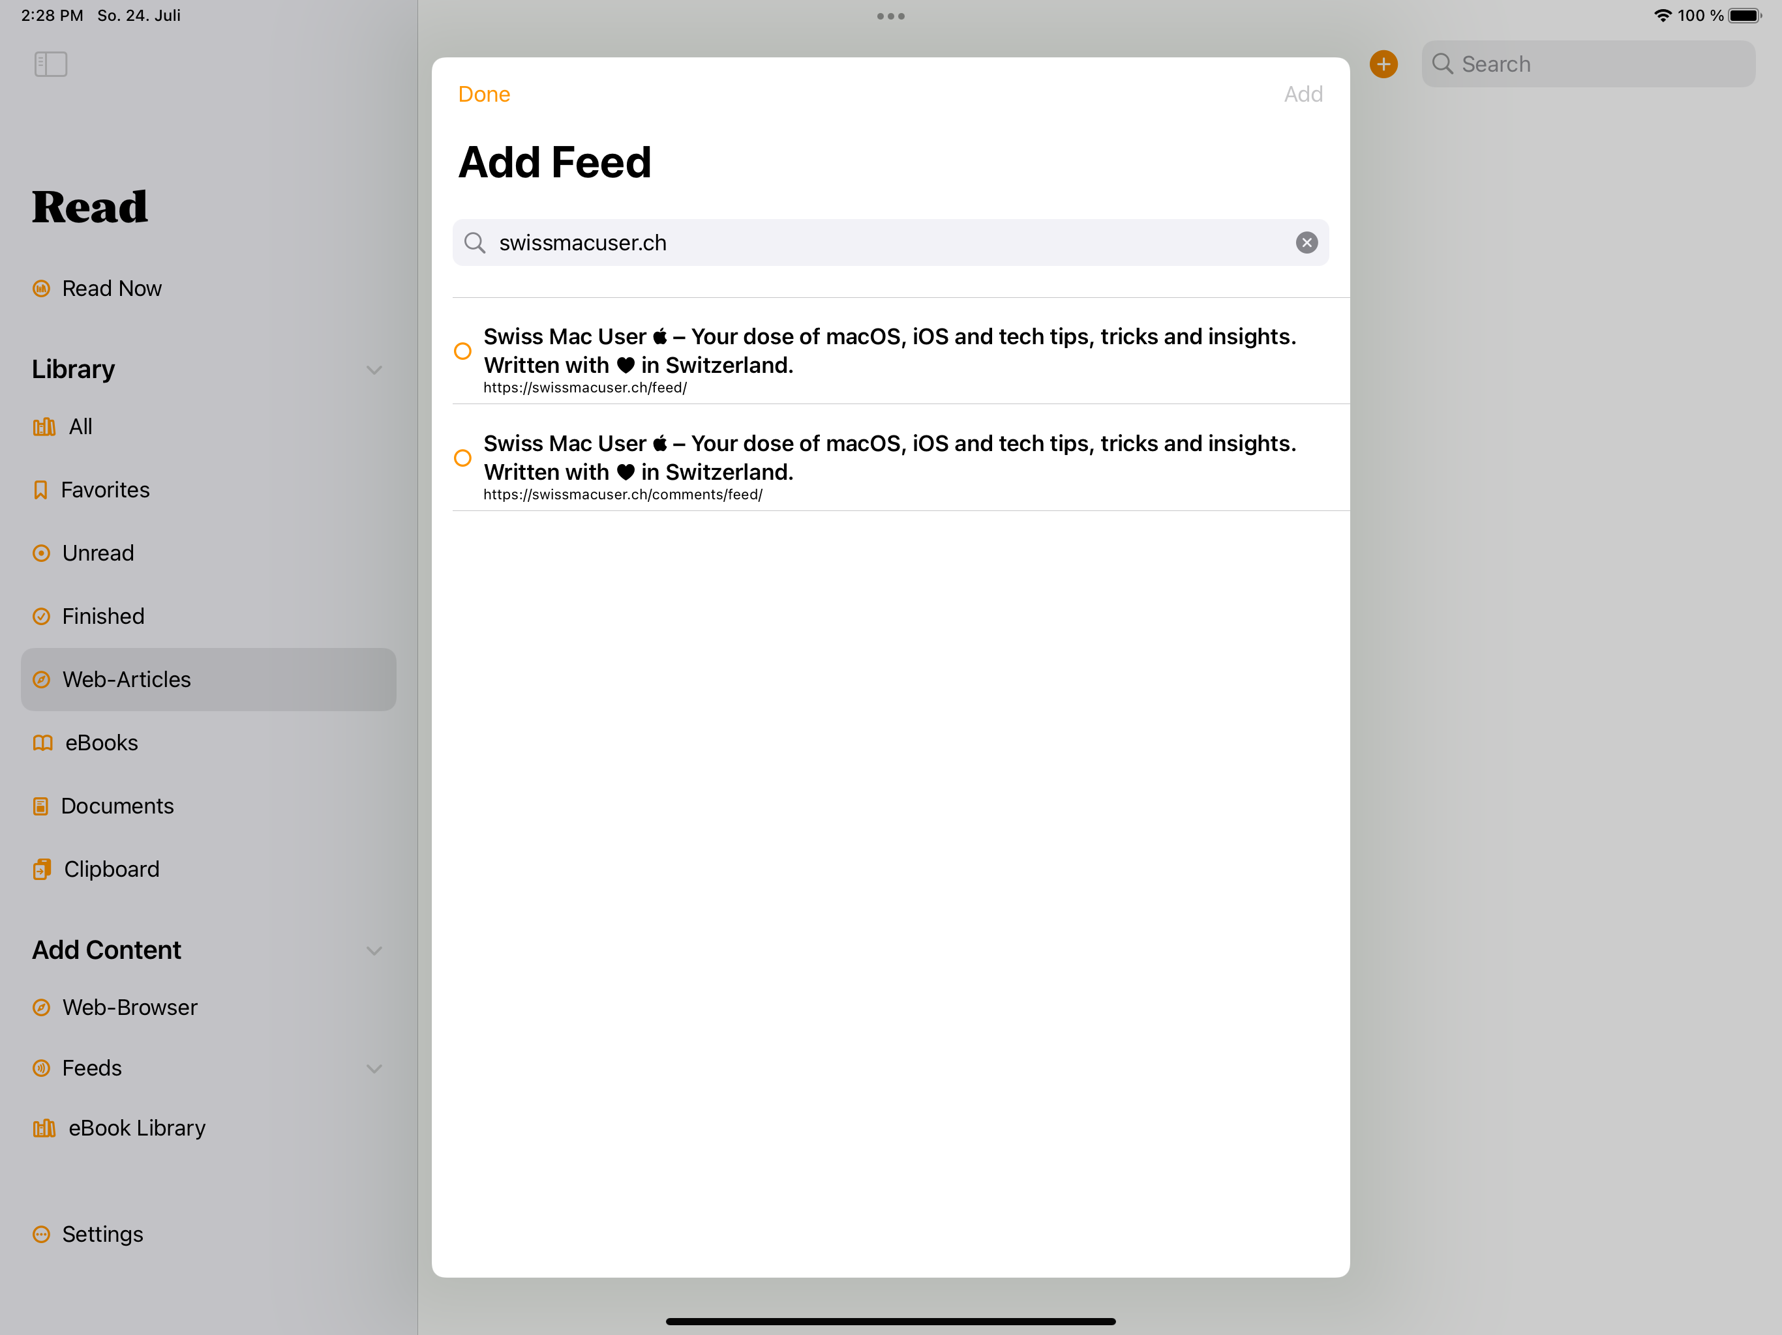Click the Read Now sidebar icon
Viewport: 1782px width, 1335px height.
41,288
